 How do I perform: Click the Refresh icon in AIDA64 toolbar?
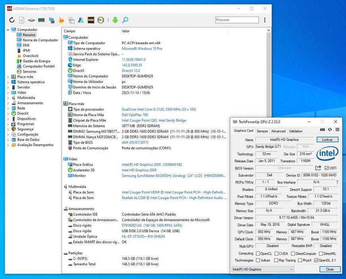coord(12,20)
